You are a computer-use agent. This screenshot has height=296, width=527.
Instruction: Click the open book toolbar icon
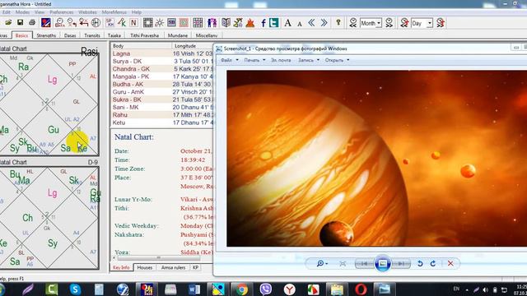coord(226,23)
